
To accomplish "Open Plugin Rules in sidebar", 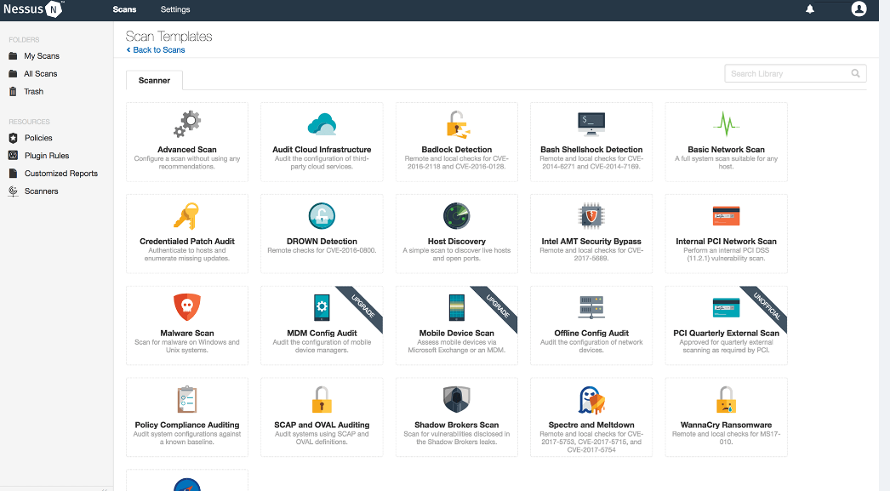I will pyautogui.click(x=47, y=156).
